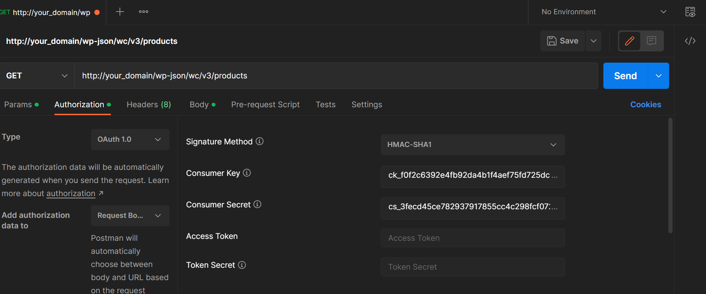
Task: Select the Authorization tab
Action: [x=83, y=105]
